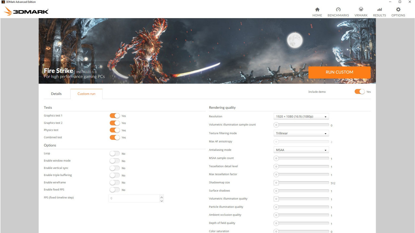Click the Tests section heading

48,107
